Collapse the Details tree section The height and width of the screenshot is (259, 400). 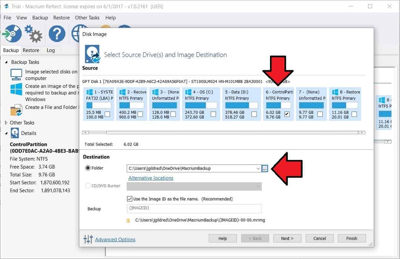[x=6, y=133]
